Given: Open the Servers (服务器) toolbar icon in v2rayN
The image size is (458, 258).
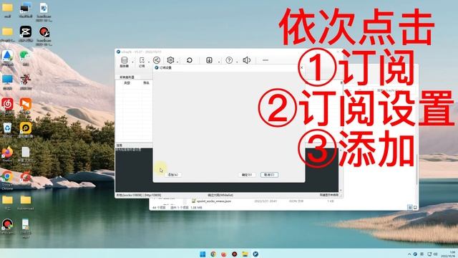Looking at the screenshot, I should (124, 60).
